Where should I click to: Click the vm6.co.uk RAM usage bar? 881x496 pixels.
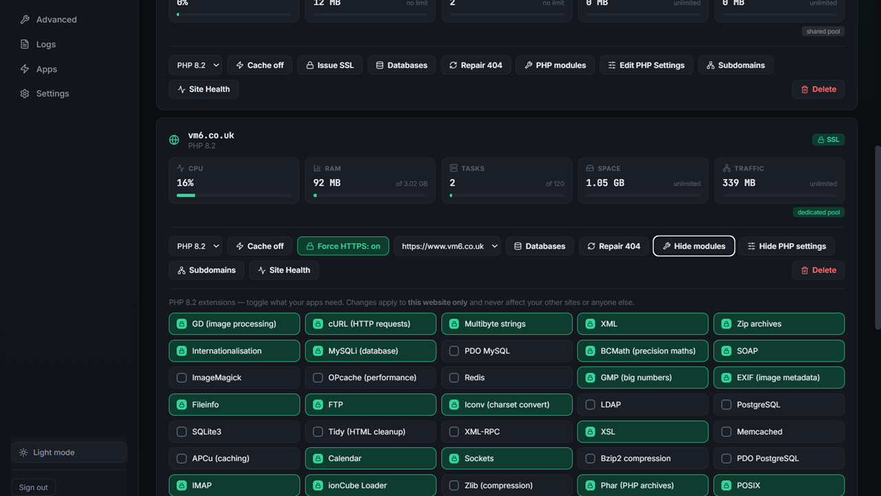[x=370, y=195]
